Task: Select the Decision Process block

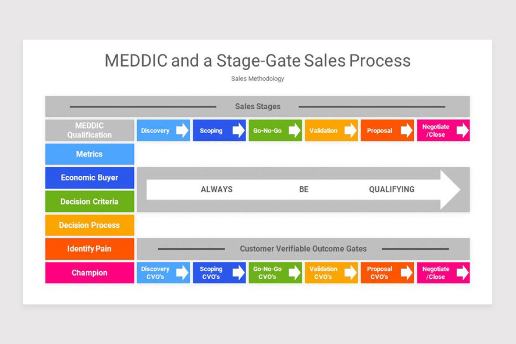Action: [x=89, y=225]
